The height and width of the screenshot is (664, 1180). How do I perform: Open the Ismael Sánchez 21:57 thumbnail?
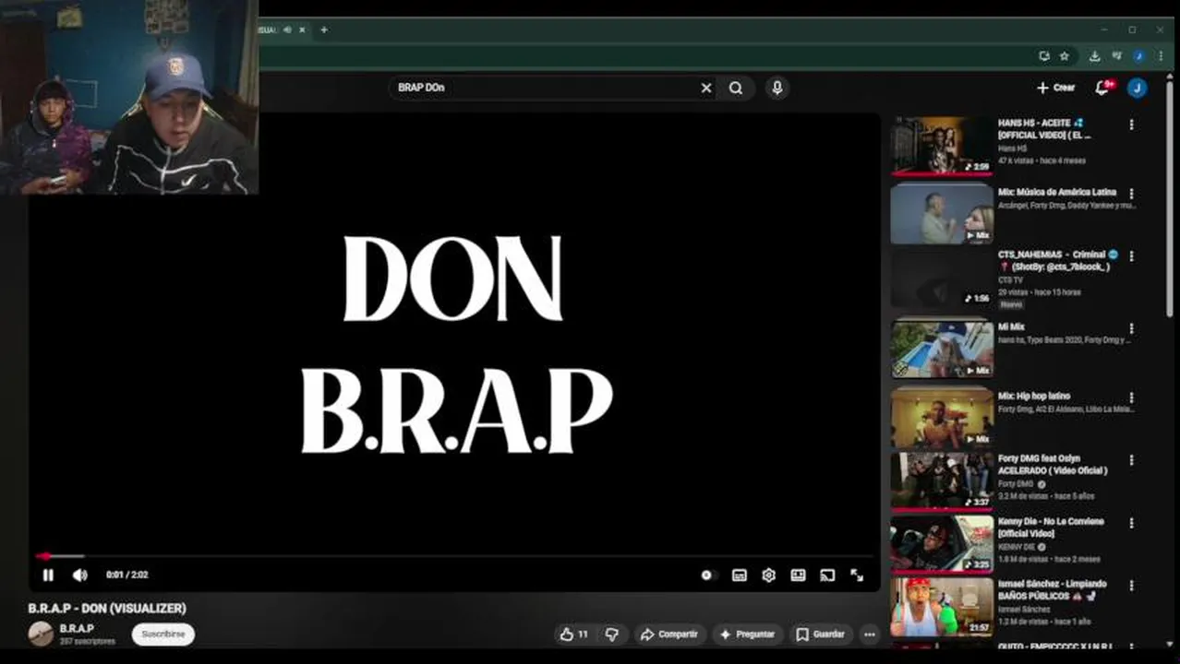click(x=942, y=607)
